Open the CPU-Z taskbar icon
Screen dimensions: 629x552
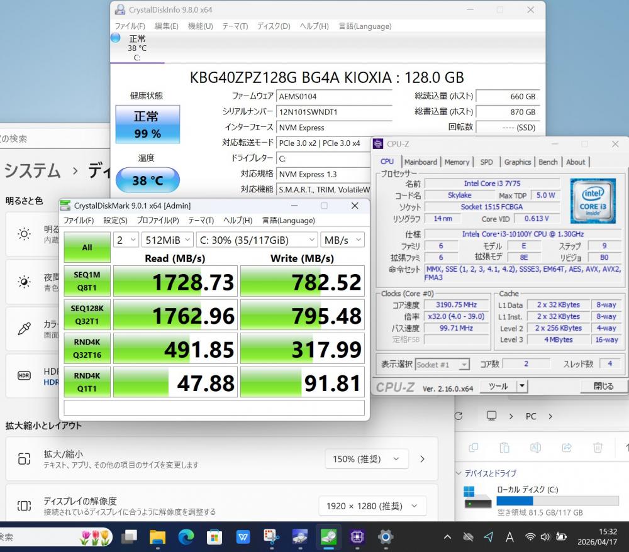pos(357,537)
